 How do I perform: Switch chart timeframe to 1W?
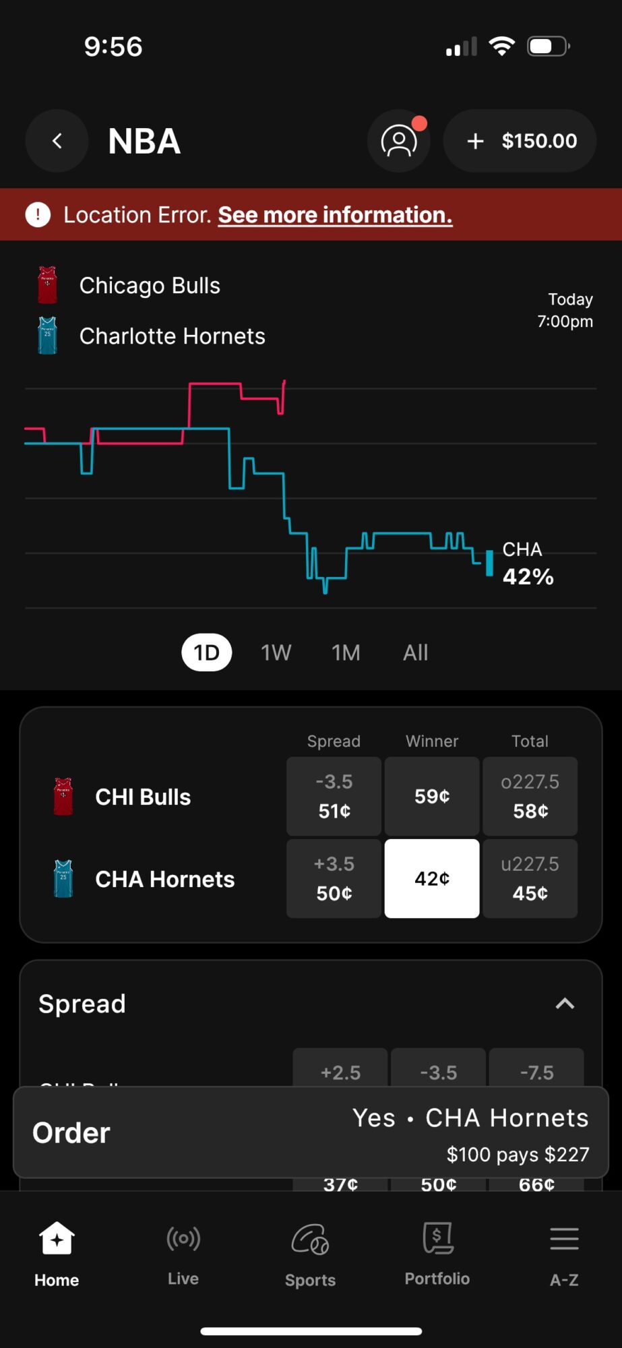click(276, 652)
